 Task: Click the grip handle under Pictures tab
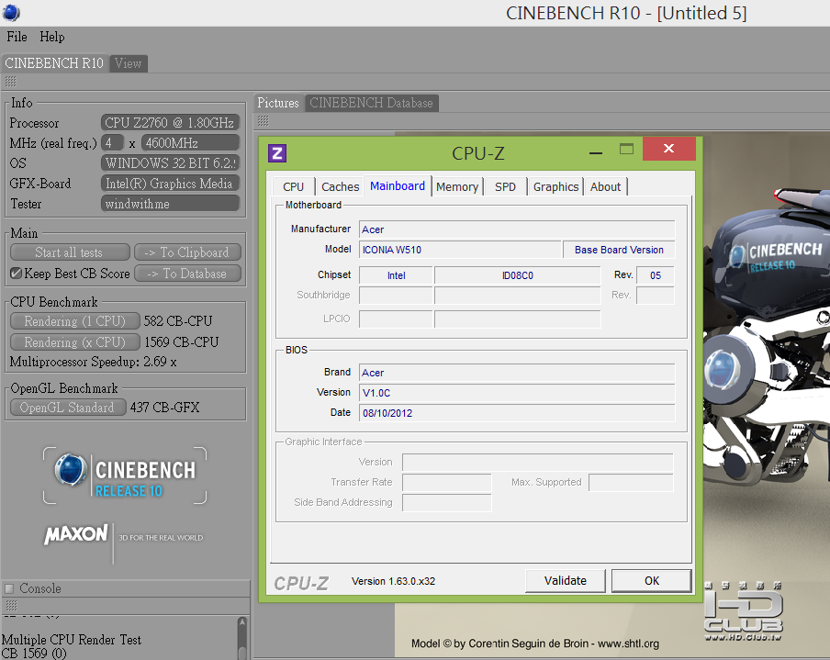pyautogui.click(x=264, y=121)
